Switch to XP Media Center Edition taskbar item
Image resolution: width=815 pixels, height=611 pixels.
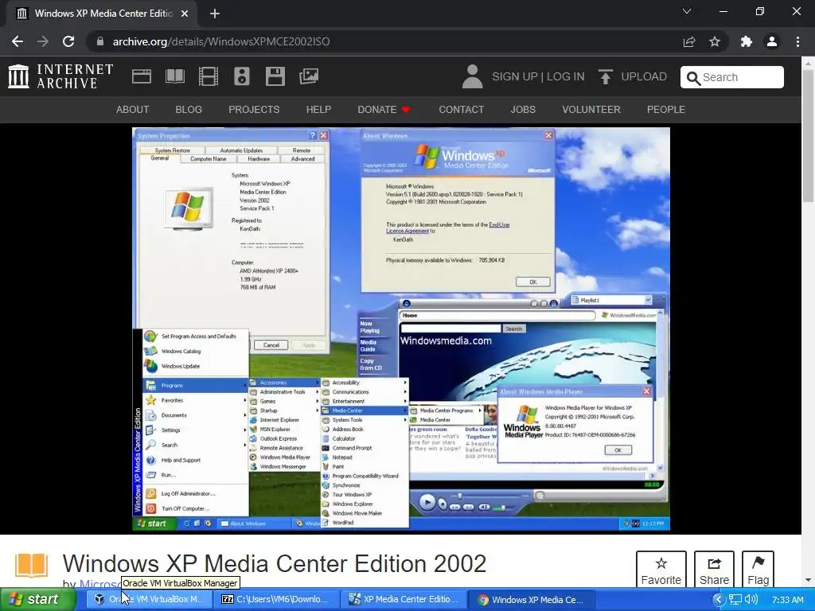pos(404,600)
